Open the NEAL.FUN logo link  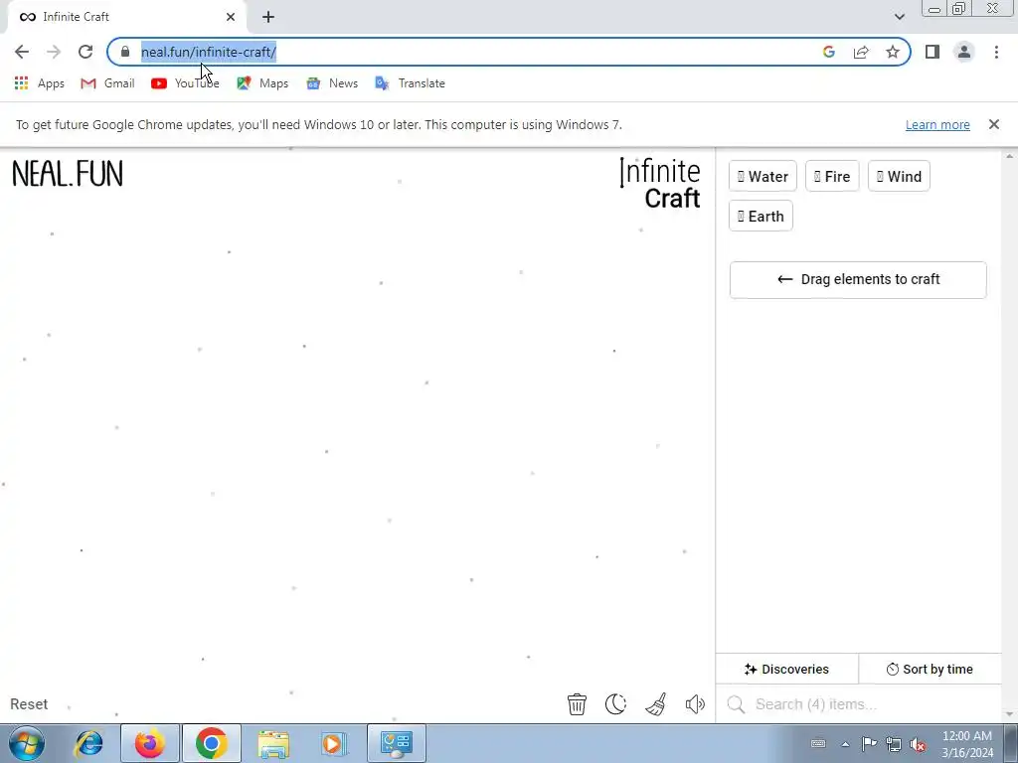click(68, 174)
